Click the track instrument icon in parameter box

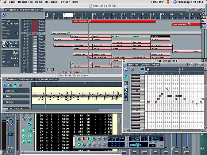pyautogui.click(x=15, y=52)
